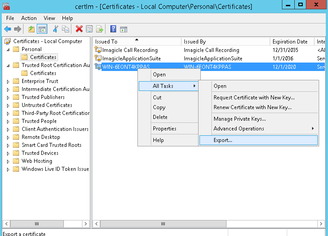
Task: Open the Action menu in menu bar
Action: click(29, 18)
